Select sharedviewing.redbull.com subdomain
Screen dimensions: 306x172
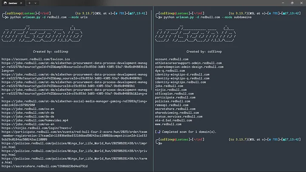[x=177, y=113]
